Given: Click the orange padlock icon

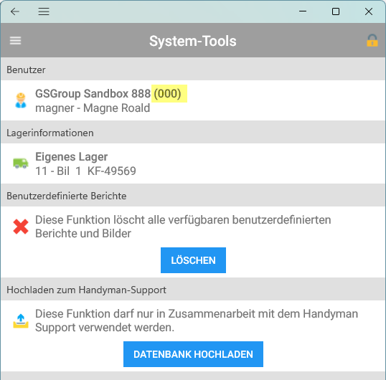Looking at the screenshot, I should [372, 40].
